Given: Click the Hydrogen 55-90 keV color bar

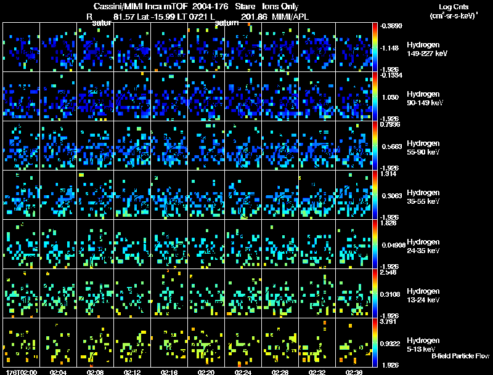Looking at the screenshot, I should click(375, 146).
